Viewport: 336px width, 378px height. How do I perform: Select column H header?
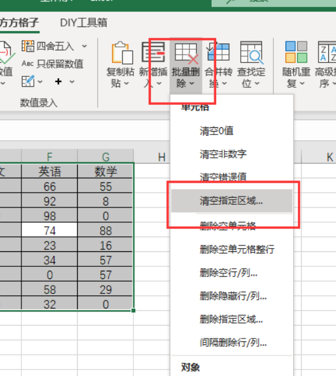point(162,157)
